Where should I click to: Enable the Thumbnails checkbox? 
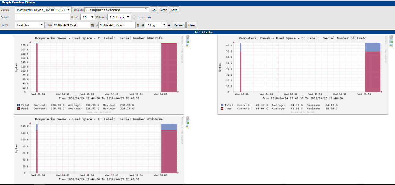(x=134, y=17)
